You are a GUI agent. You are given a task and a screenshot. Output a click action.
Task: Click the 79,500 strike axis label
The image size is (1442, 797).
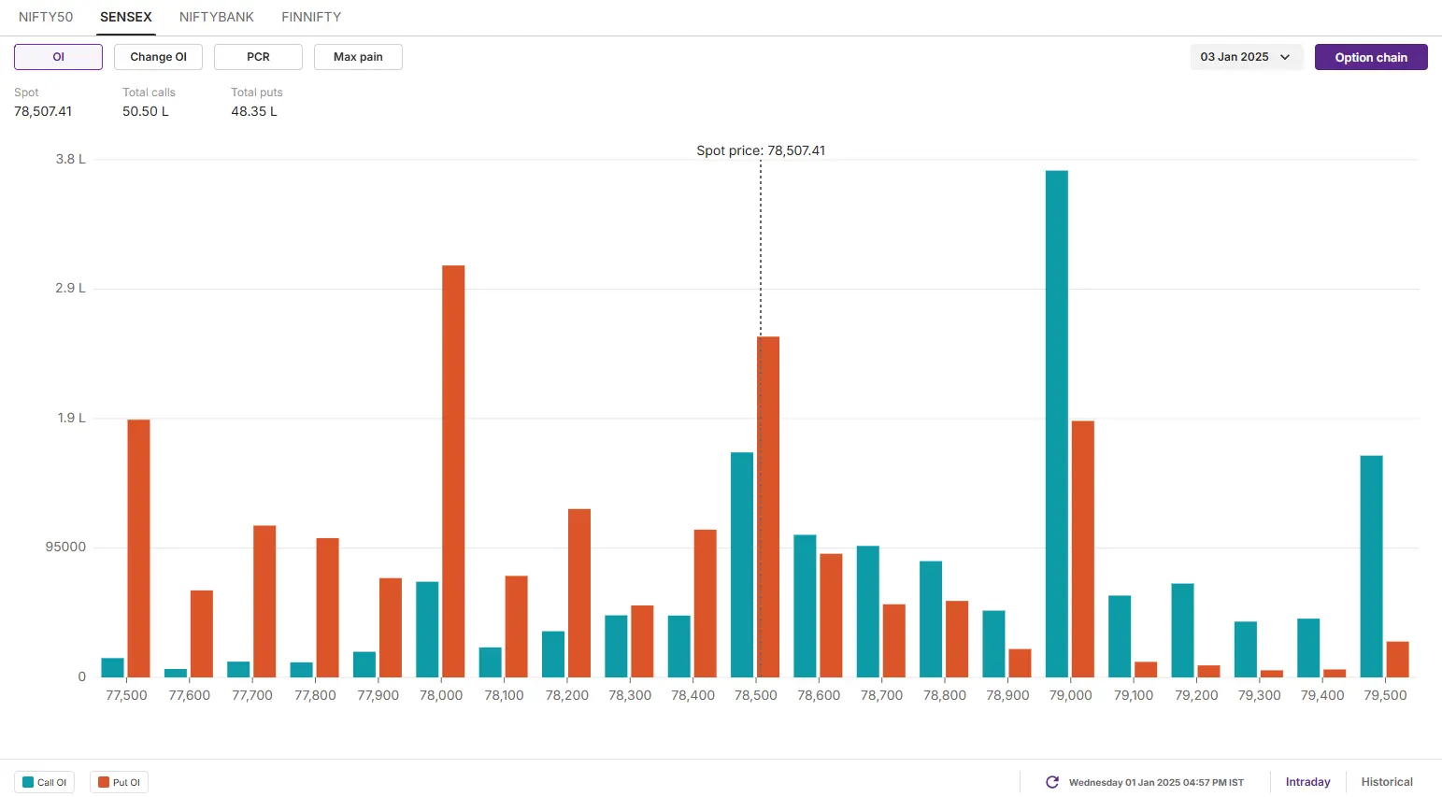(x=1385, y=695)
